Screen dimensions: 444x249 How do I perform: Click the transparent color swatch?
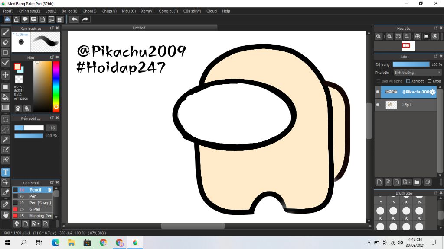point(19,79)
